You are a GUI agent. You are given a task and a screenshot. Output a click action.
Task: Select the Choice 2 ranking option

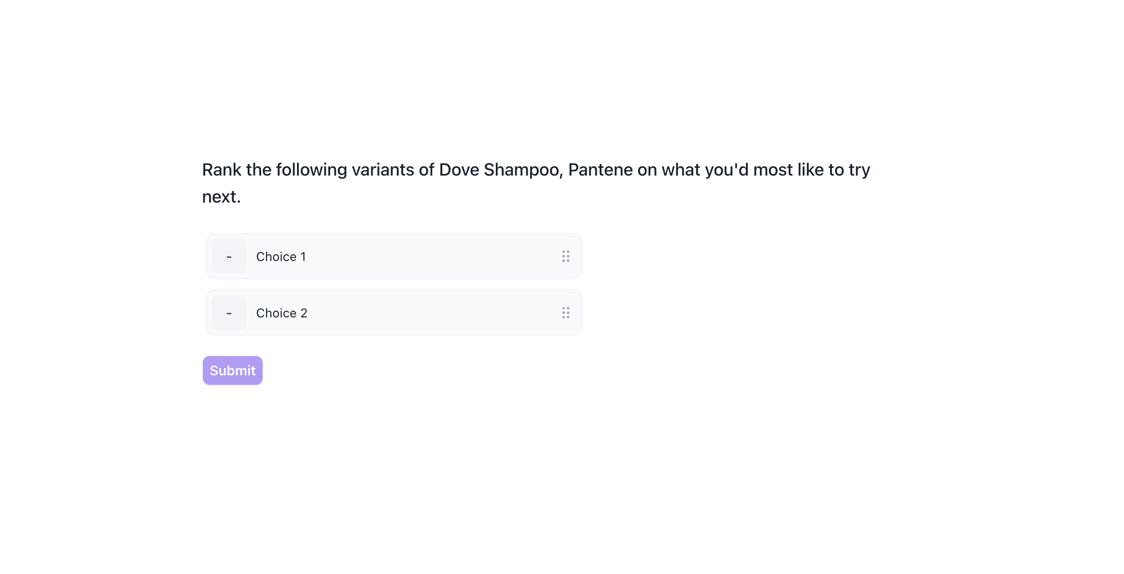[x=393, y=313]
